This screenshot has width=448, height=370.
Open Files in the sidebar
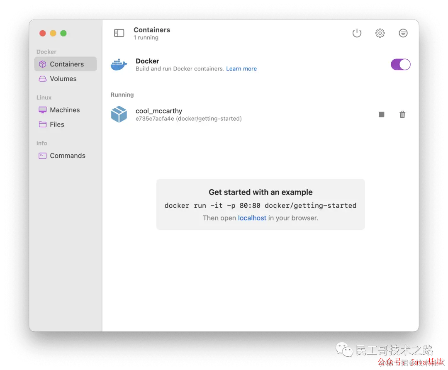pyautogui.click(x=66, y=124)
